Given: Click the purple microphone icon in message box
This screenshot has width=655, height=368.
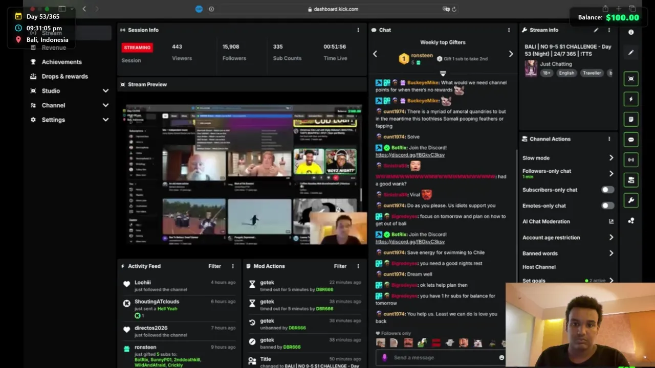Looking at the screenshot, I should (x=385, y=358).
